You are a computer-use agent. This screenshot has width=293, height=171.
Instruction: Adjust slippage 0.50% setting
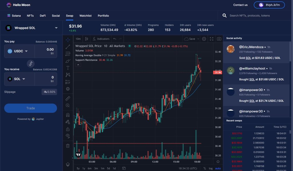[49, 92]
